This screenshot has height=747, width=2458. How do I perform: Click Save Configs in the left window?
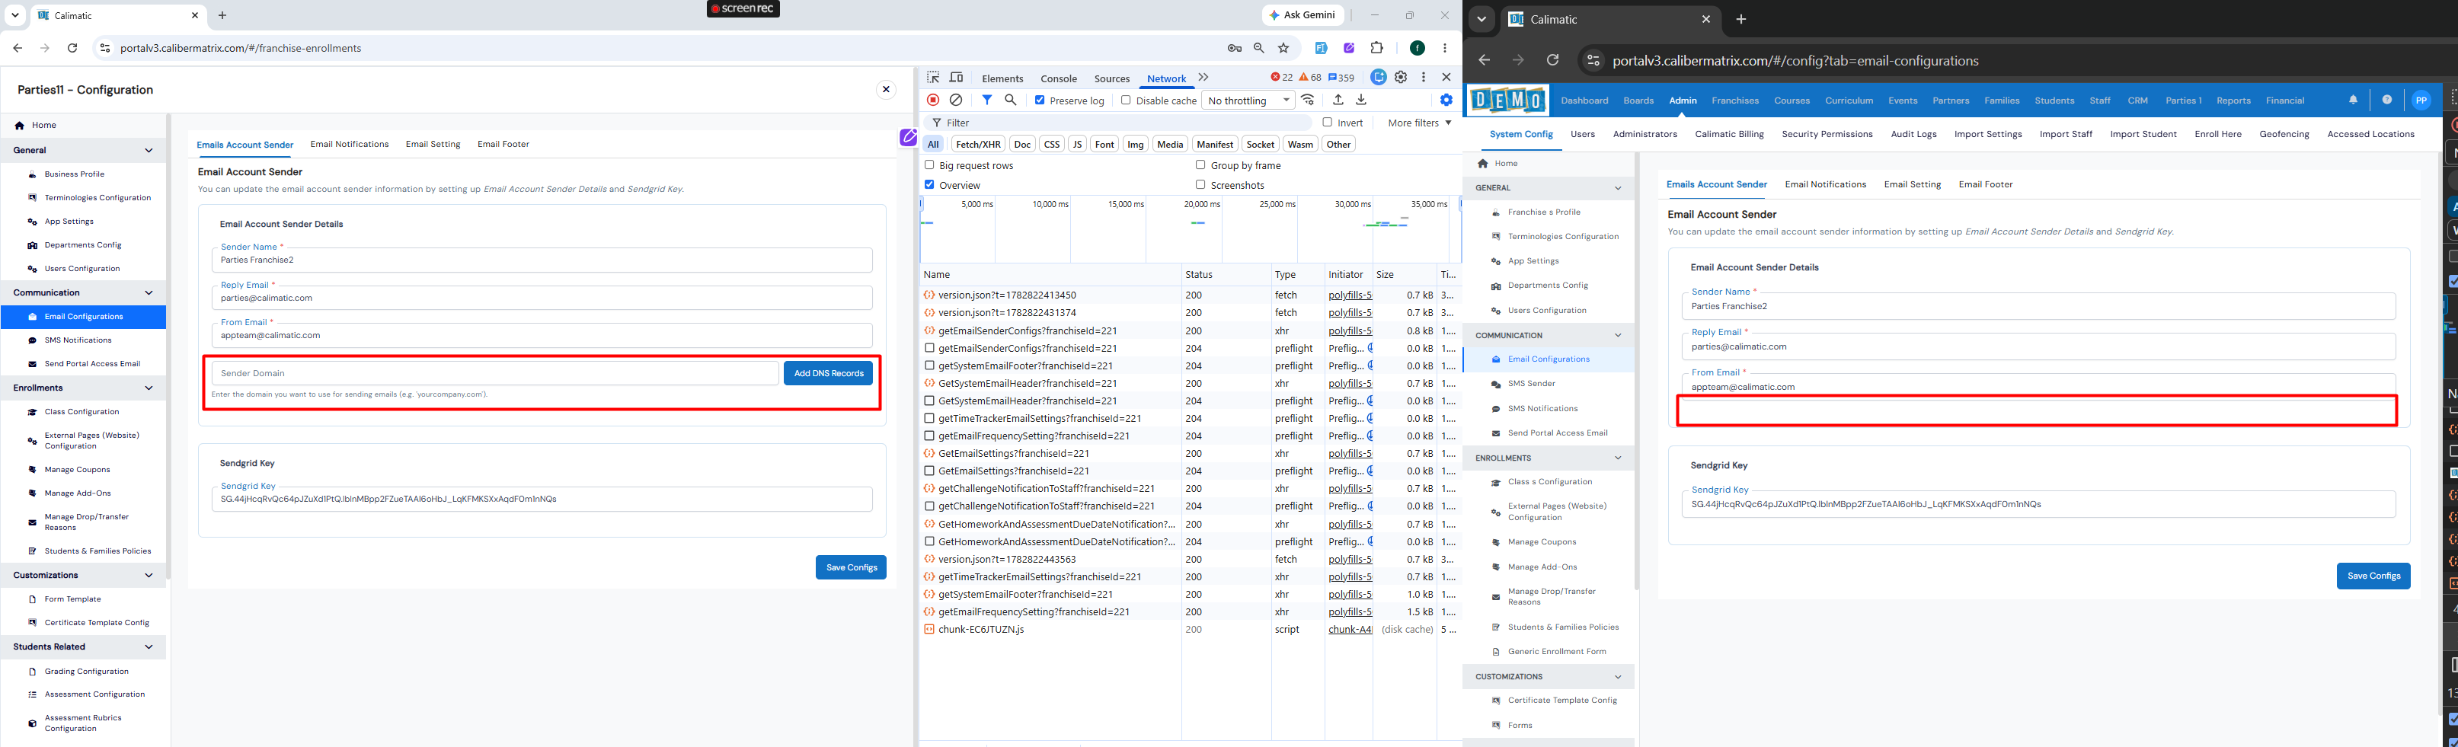point(851,567)
